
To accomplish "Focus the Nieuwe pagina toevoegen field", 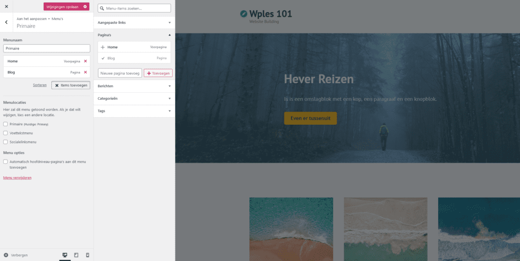I will click(x=120, y=73).
